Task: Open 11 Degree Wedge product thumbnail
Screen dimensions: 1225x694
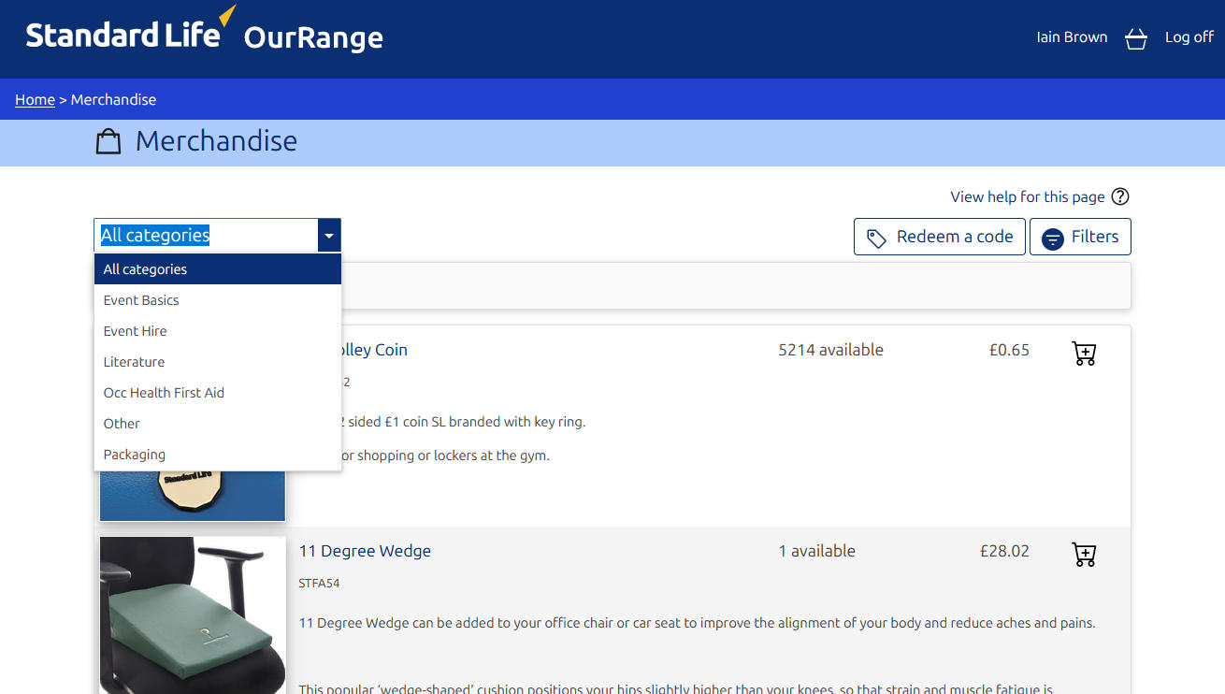Action: point(193,614)
